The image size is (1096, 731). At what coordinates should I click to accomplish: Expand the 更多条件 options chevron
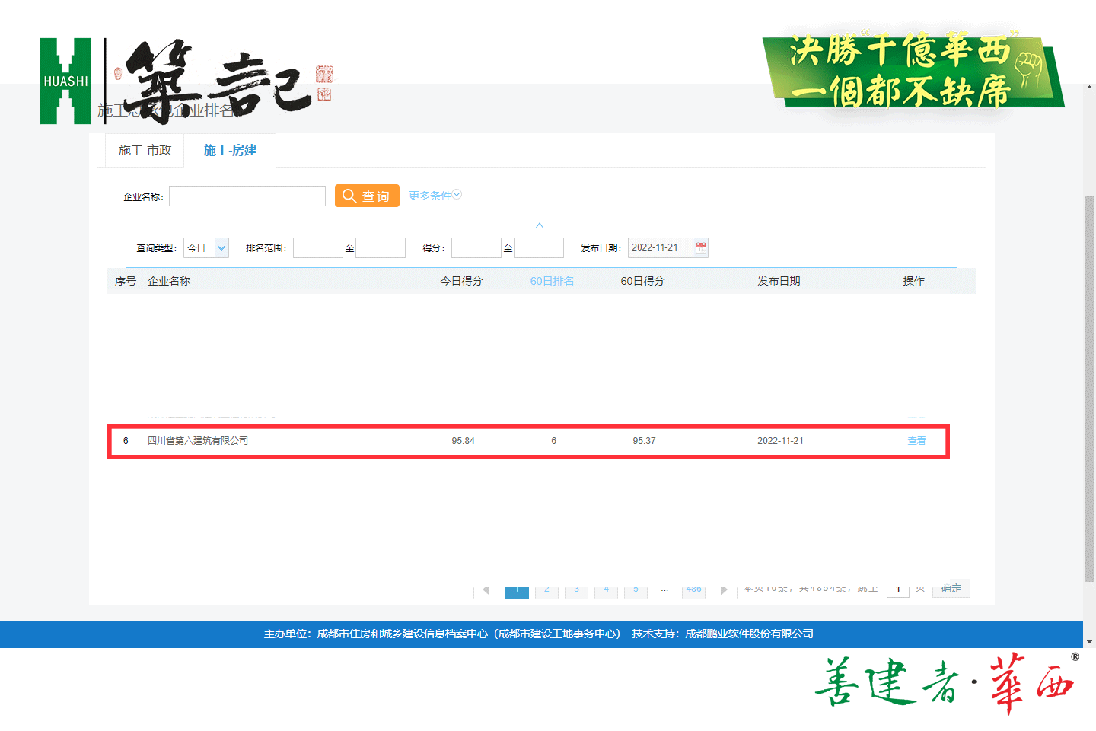point(457,195)
